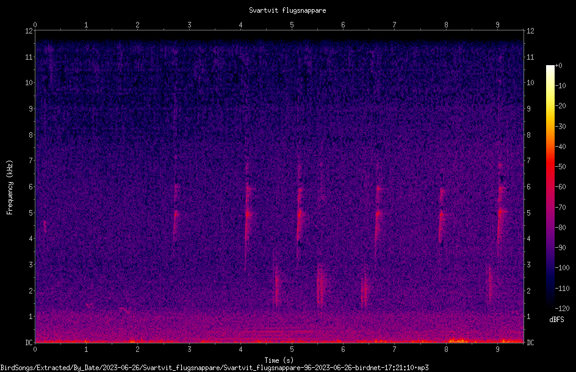Click '12' on the right frequency axis
The height and width of the screenshot is (372, 576).
pos(530,31)
